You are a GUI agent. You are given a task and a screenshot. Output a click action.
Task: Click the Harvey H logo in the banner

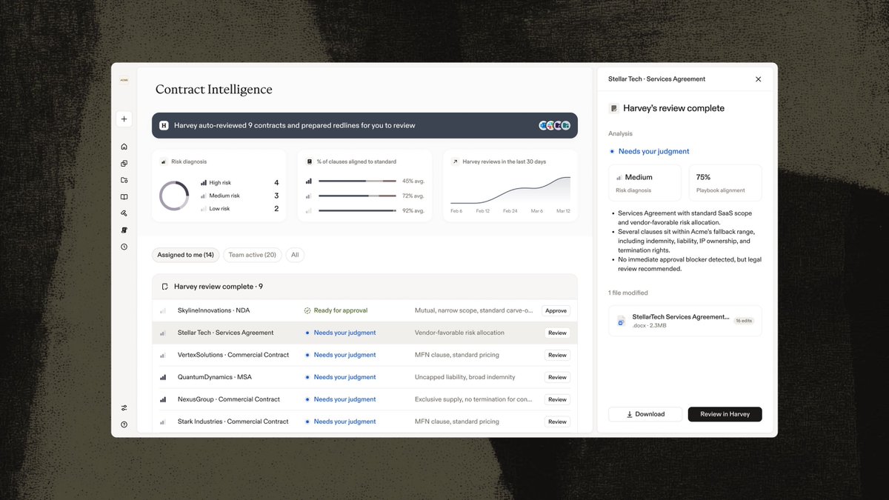point(164,126)
